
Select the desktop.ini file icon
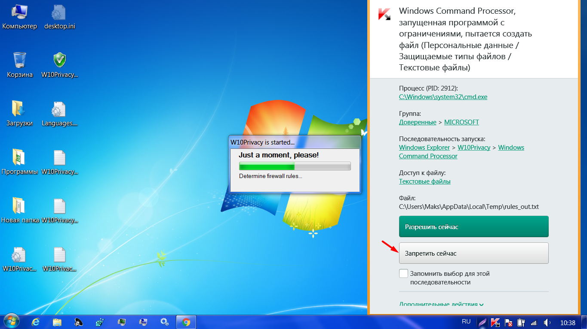point(59,18)
